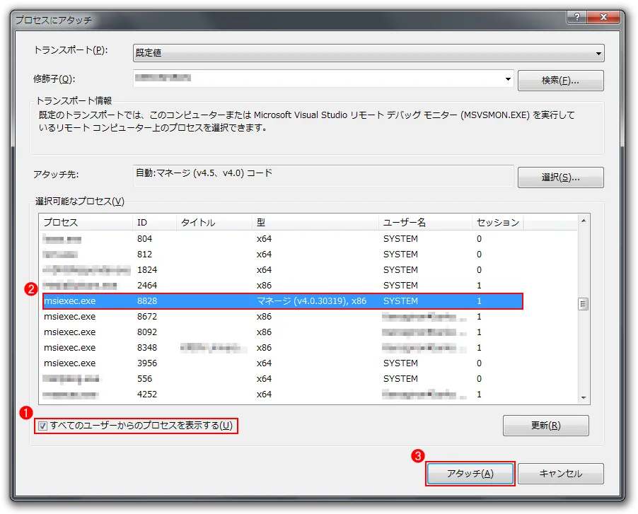Sort by the 型 column header
638x514 pixels.
pyautogui.click(x=315, y=223)
